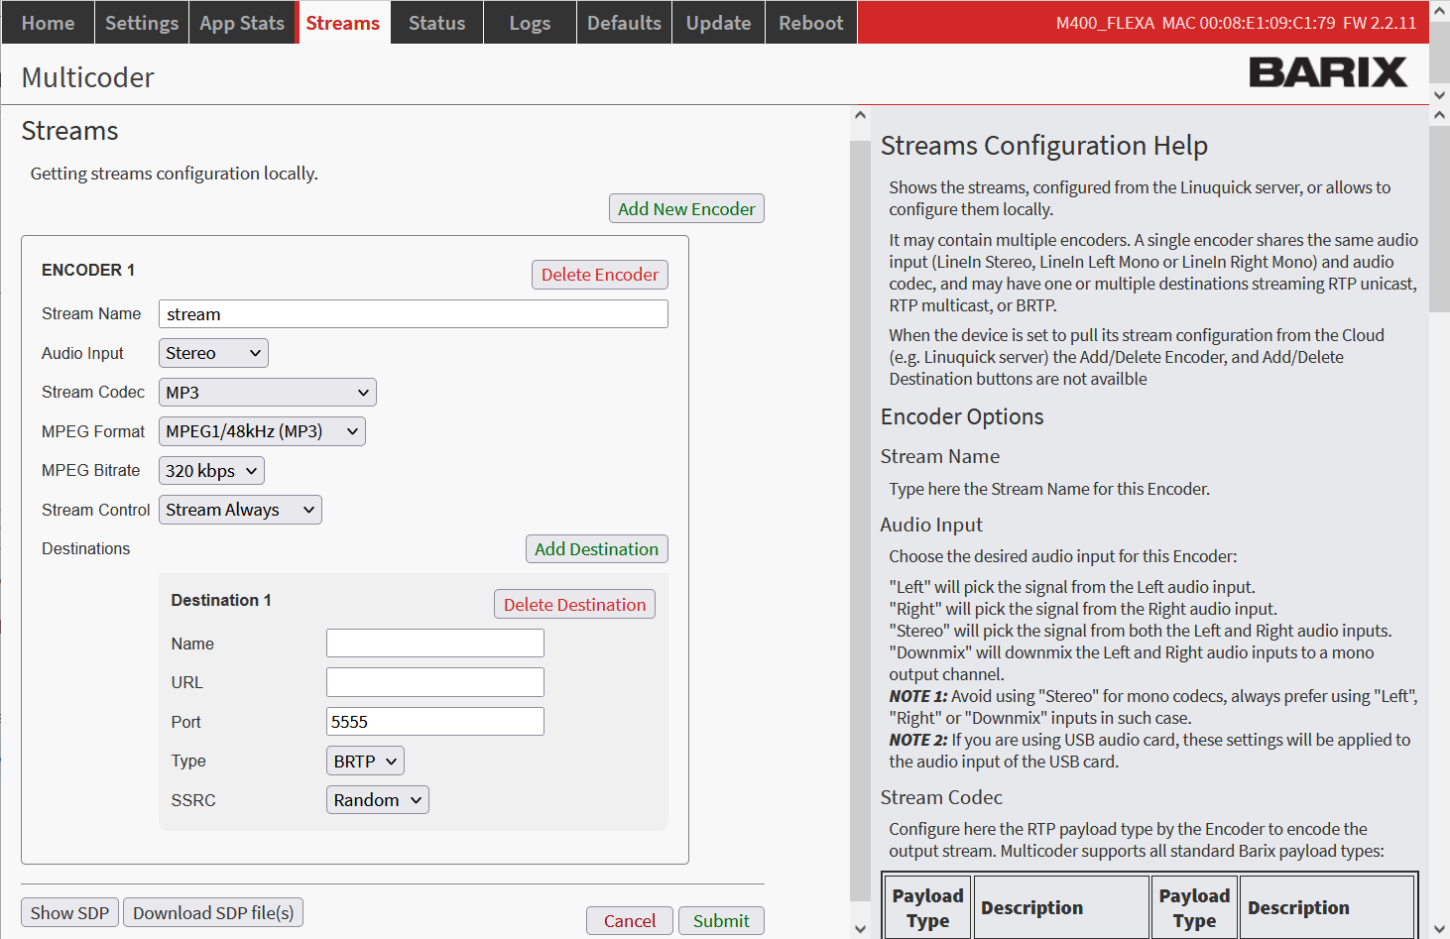Click the destination URL input field

435,682
